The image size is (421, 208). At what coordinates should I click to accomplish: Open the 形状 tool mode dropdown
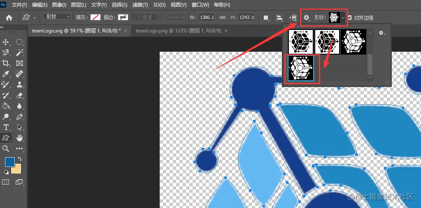coord(57,16)
